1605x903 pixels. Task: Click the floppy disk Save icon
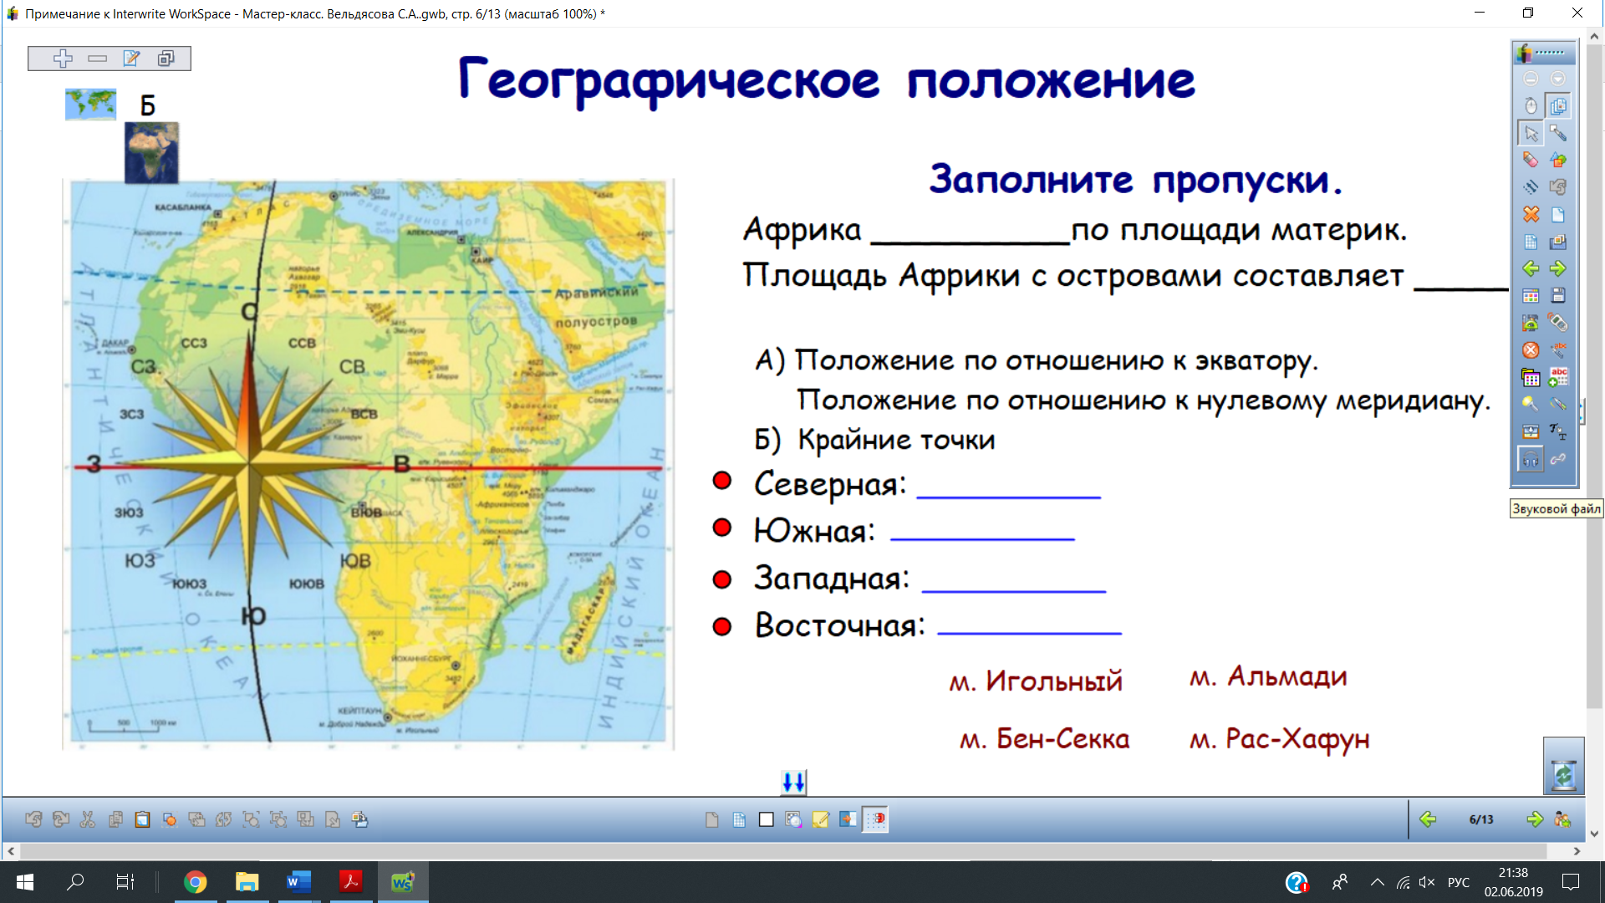(x=1557, y=295)
